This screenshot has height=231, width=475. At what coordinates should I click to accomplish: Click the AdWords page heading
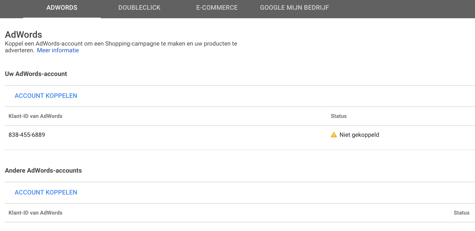pos(23,34)
